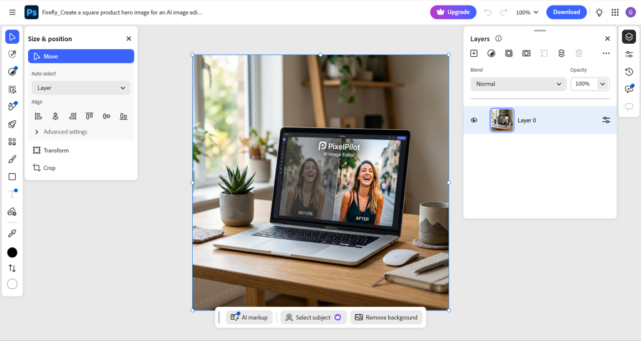Open the lightbulb learn and tips icon
The image size is (641, 341).
(599, 12)
